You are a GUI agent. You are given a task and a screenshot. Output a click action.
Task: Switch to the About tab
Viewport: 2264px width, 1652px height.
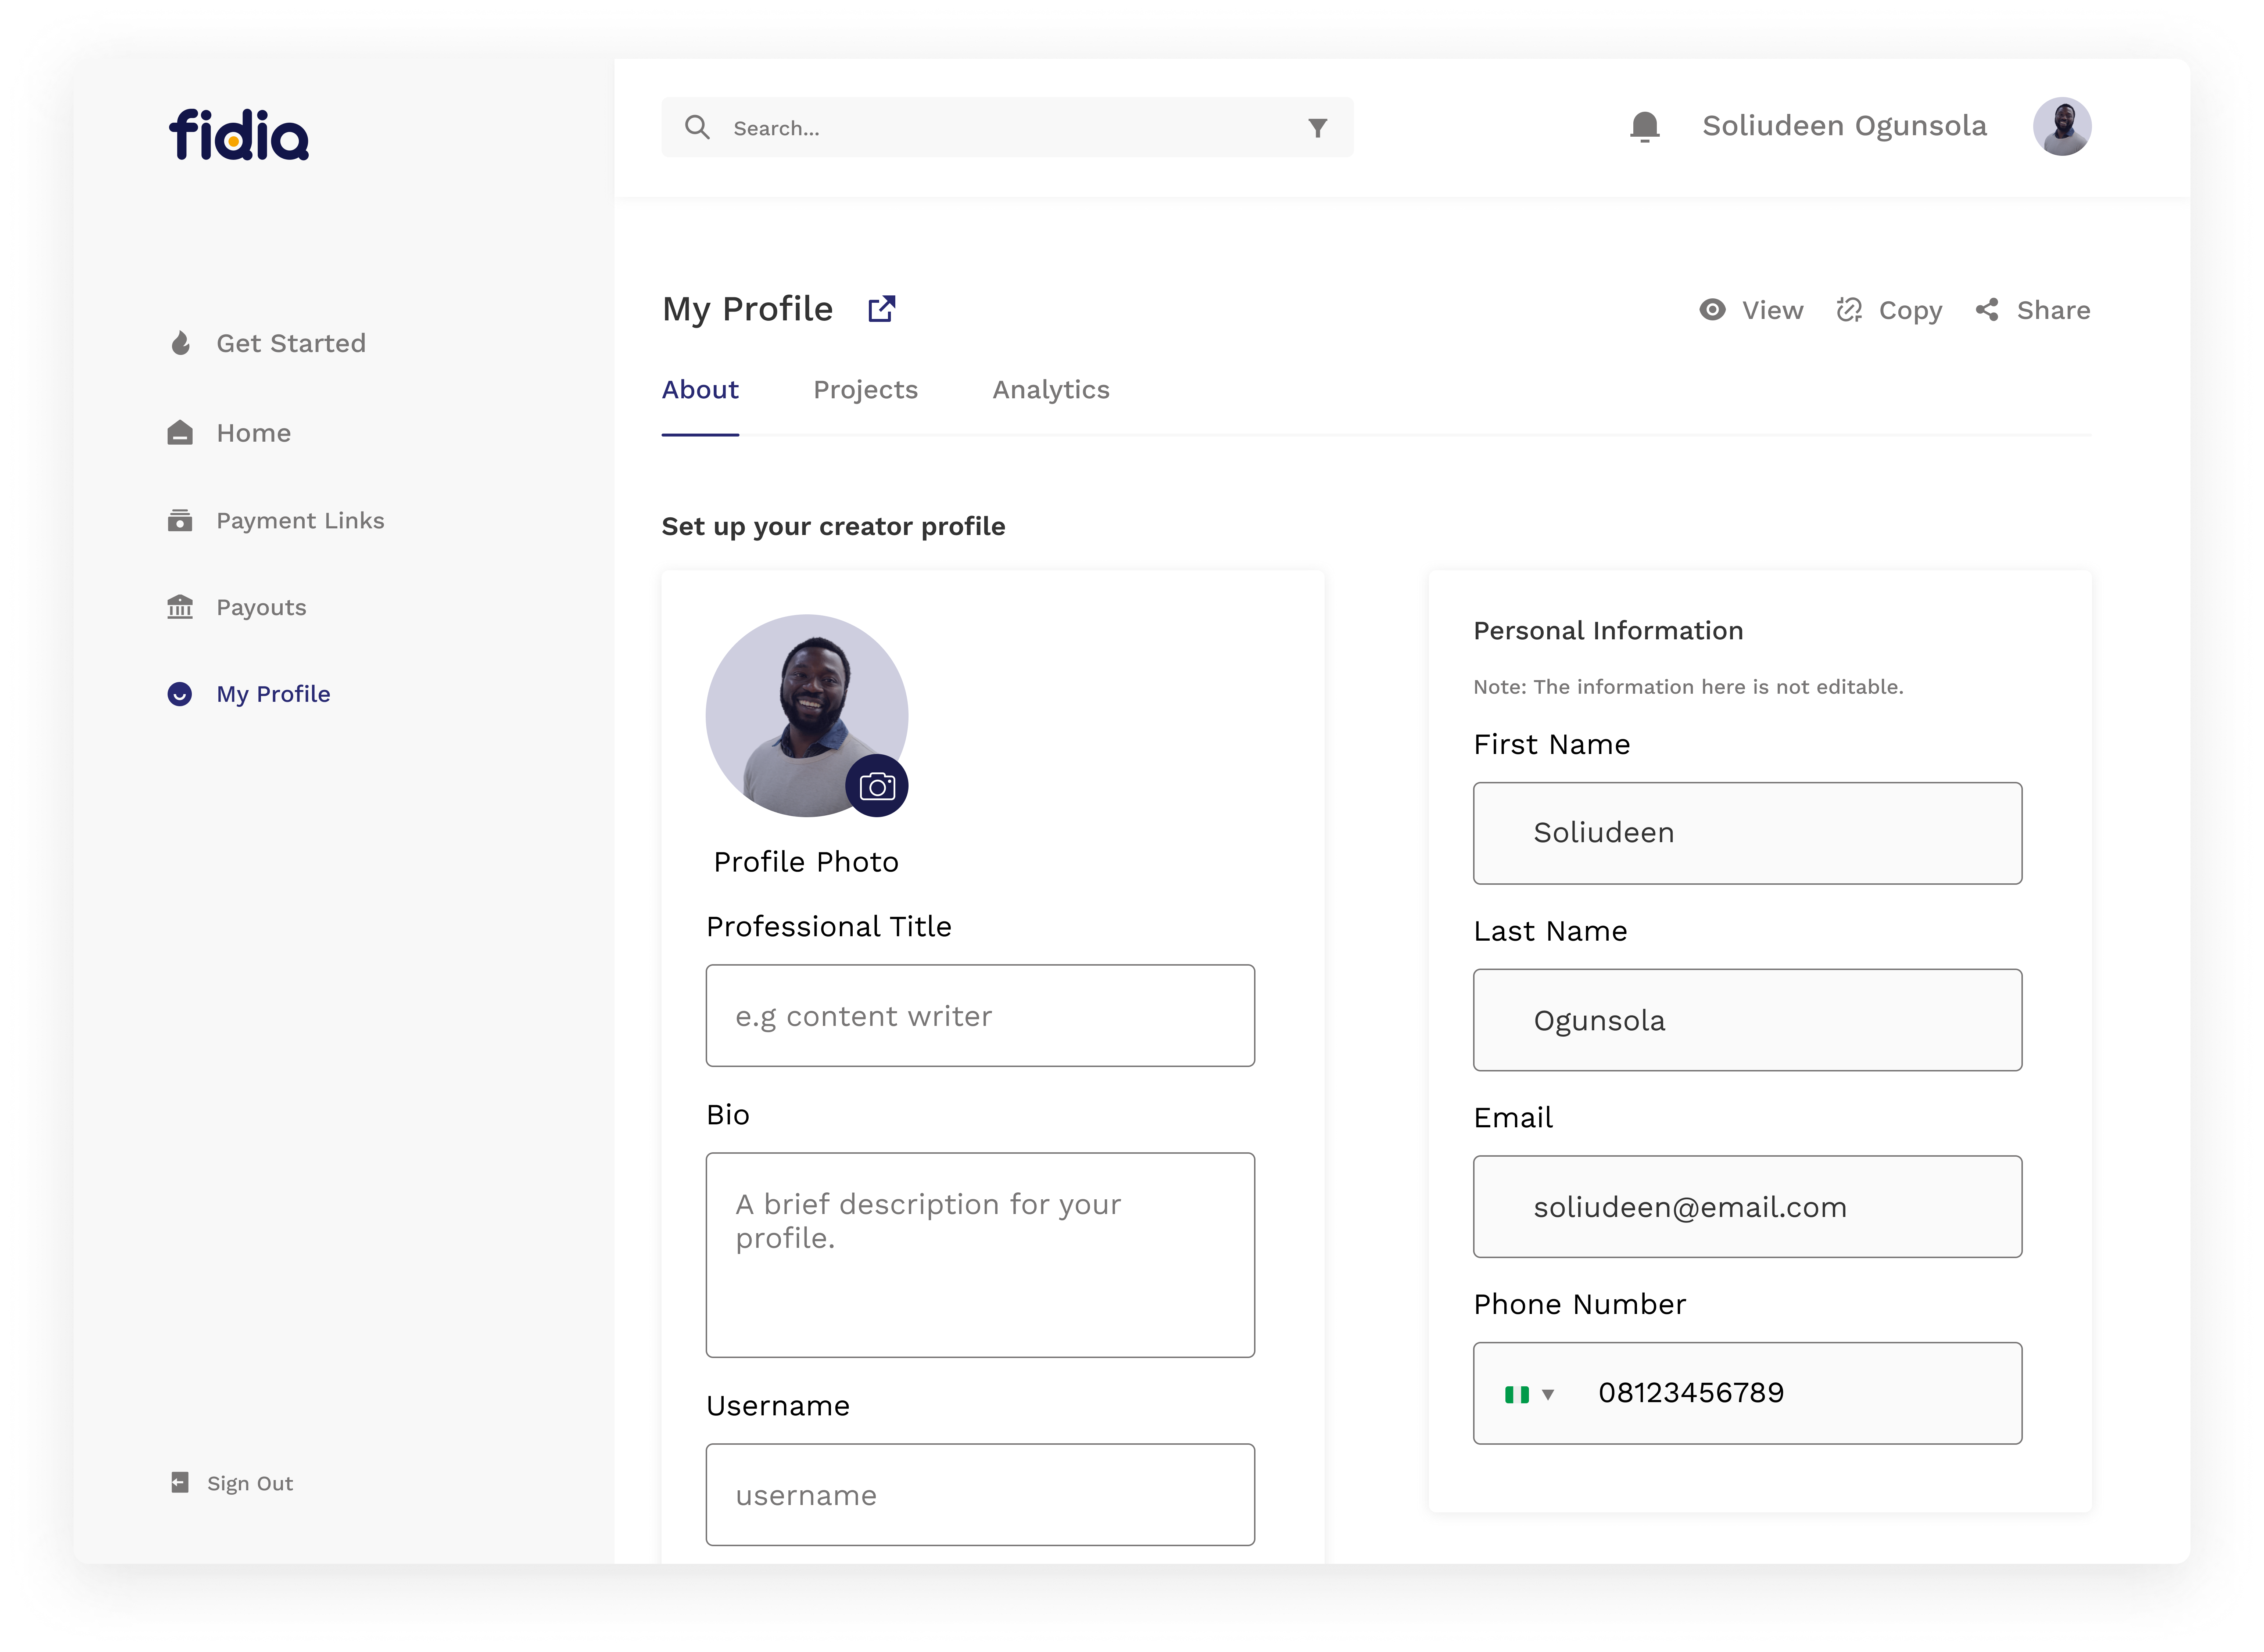pos(700,390)
